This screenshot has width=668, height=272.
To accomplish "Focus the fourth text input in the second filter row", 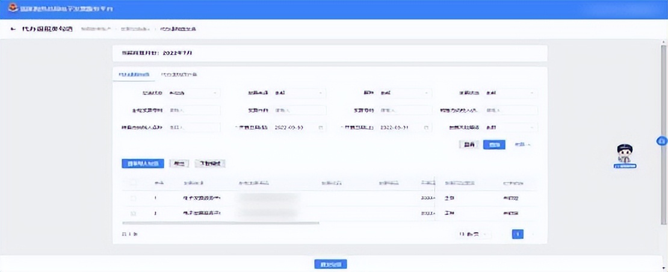I will tap(511, 110).
